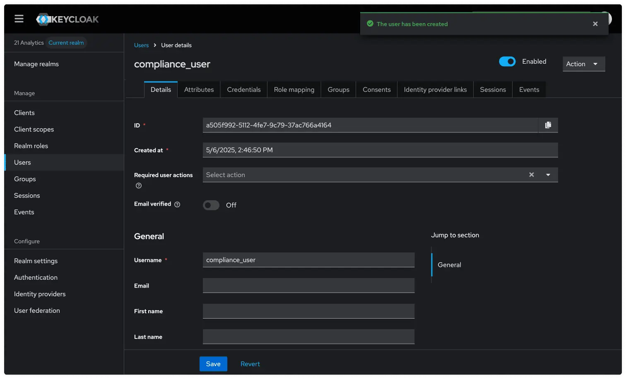Navigate back via the Users breadcrumb

pyautogui.click(x=141, y=45)
